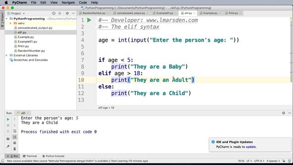Click the info icon in update notification
The image size is (293, 165).
pos(213,142)
